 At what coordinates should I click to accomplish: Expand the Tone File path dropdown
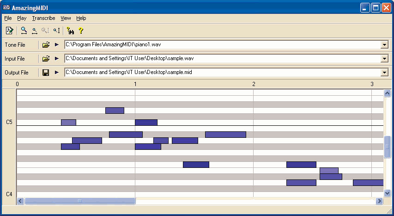pyautogui.click(x=384, y=45)
